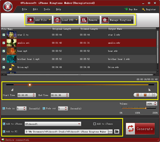Uncheck the star 2.ts file checkbox
Screen dimensions: 160x142
point(4,35)
